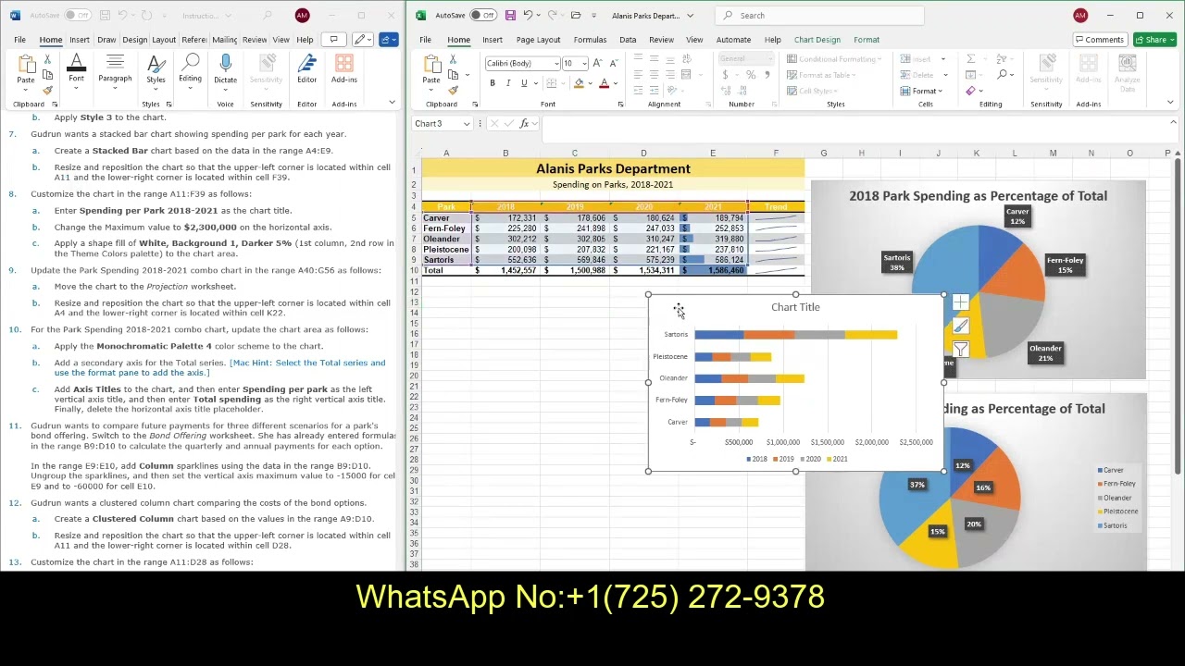1185x666 pixels.
Task: Click the Undo arrow in Excel
Action: pos(528,15)
